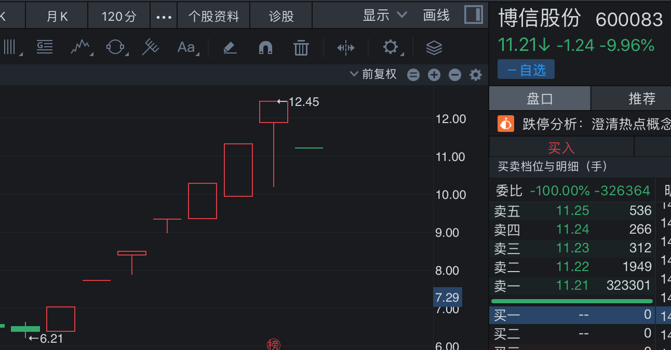Click the 买入 buy button
Viewport: 671px width, 350px height.
point(561,148)
